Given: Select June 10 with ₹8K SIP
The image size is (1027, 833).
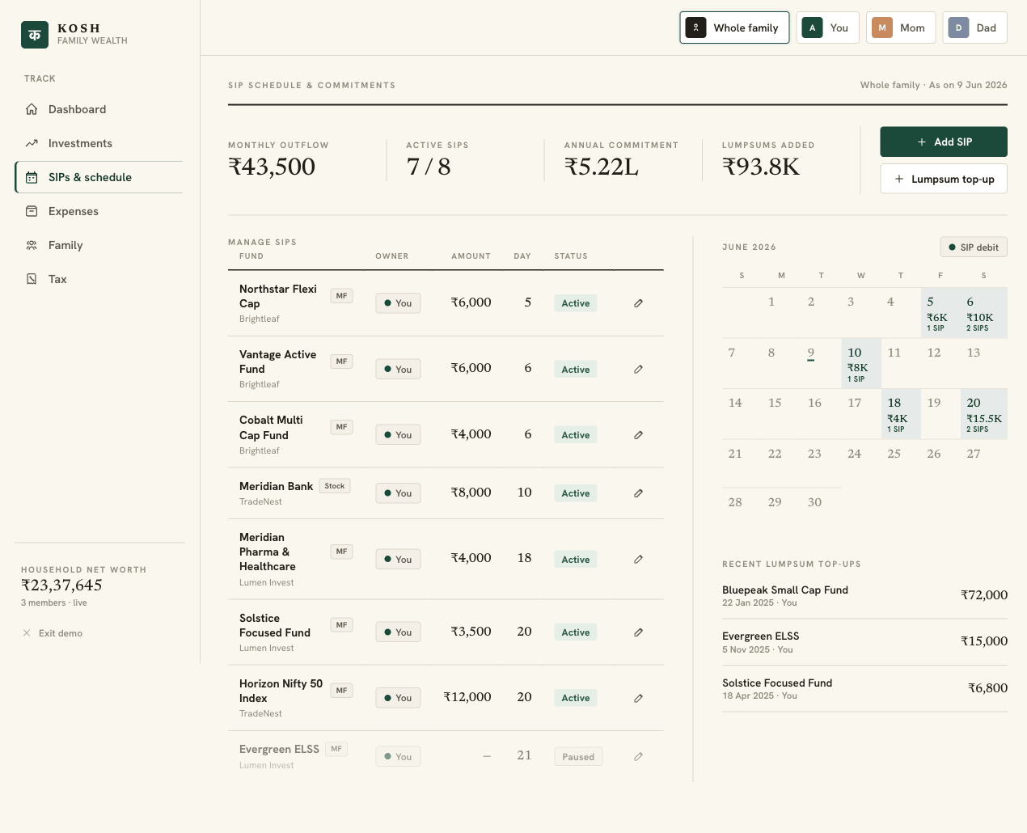Looking at the screenshot, I should 861,363.
